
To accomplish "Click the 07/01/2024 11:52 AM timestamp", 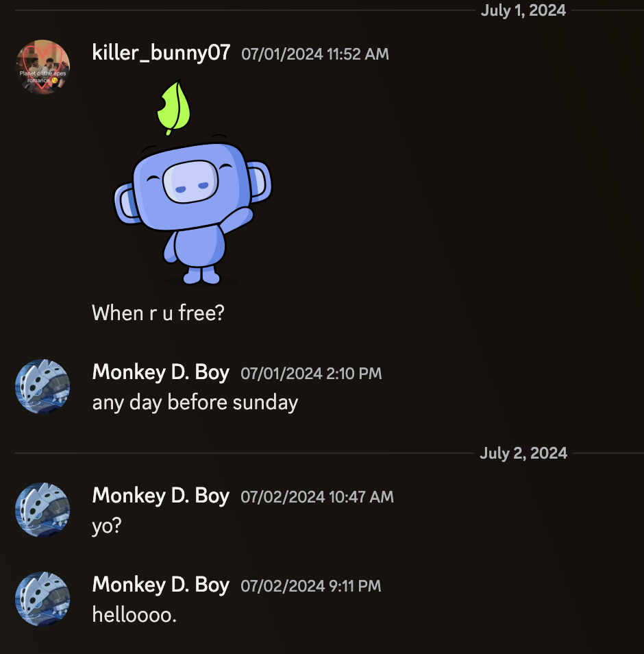I will pos(314,54).
